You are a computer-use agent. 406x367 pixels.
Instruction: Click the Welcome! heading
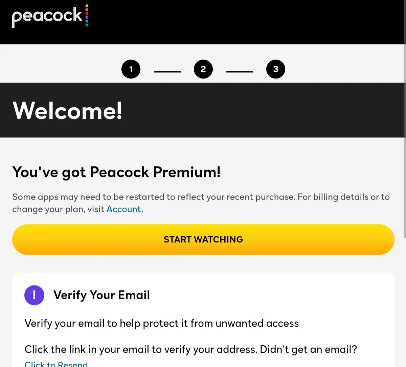[x=67, y=110]
